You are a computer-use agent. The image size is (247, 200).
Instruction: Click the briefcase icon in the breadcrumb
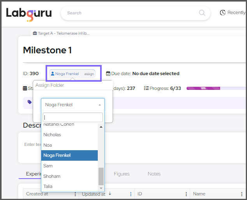(35, 33)
